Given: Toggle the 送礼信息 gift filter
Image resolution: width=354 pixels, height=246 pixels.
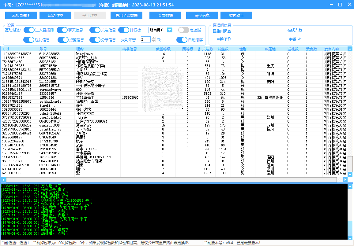Looking at the screenshot, I should (29, 40).
